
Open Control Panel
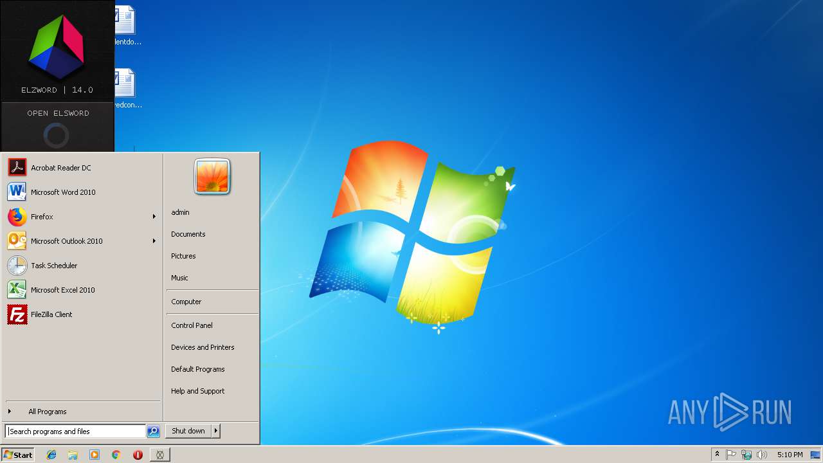212,325
